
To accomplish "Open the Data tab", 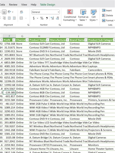I will click(x=2, y=5).
